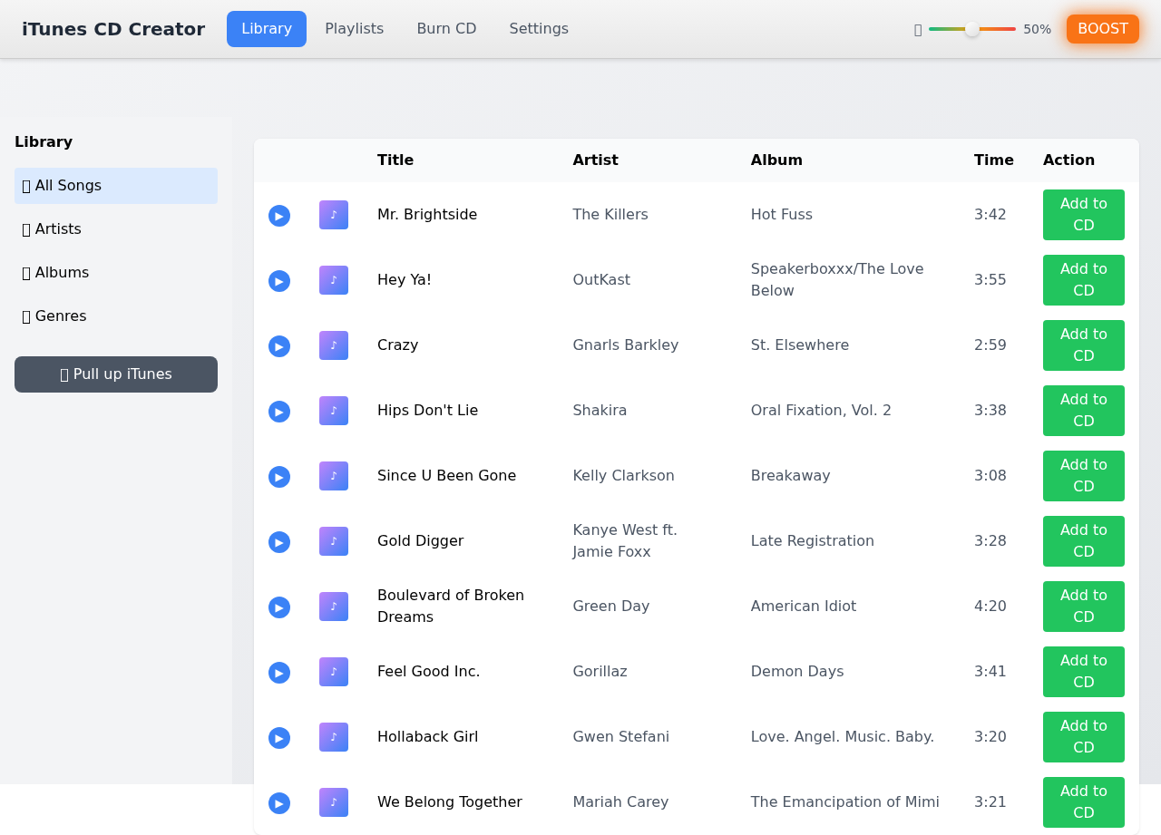Play Feel Good Inc. by Gorillaz
1161x835 pixels.
point(278,673)
